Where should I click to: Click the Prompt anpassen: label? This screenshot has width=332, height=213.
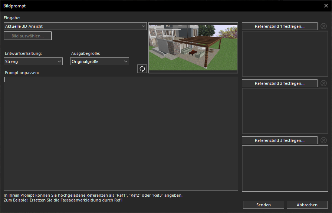(22, 73)
